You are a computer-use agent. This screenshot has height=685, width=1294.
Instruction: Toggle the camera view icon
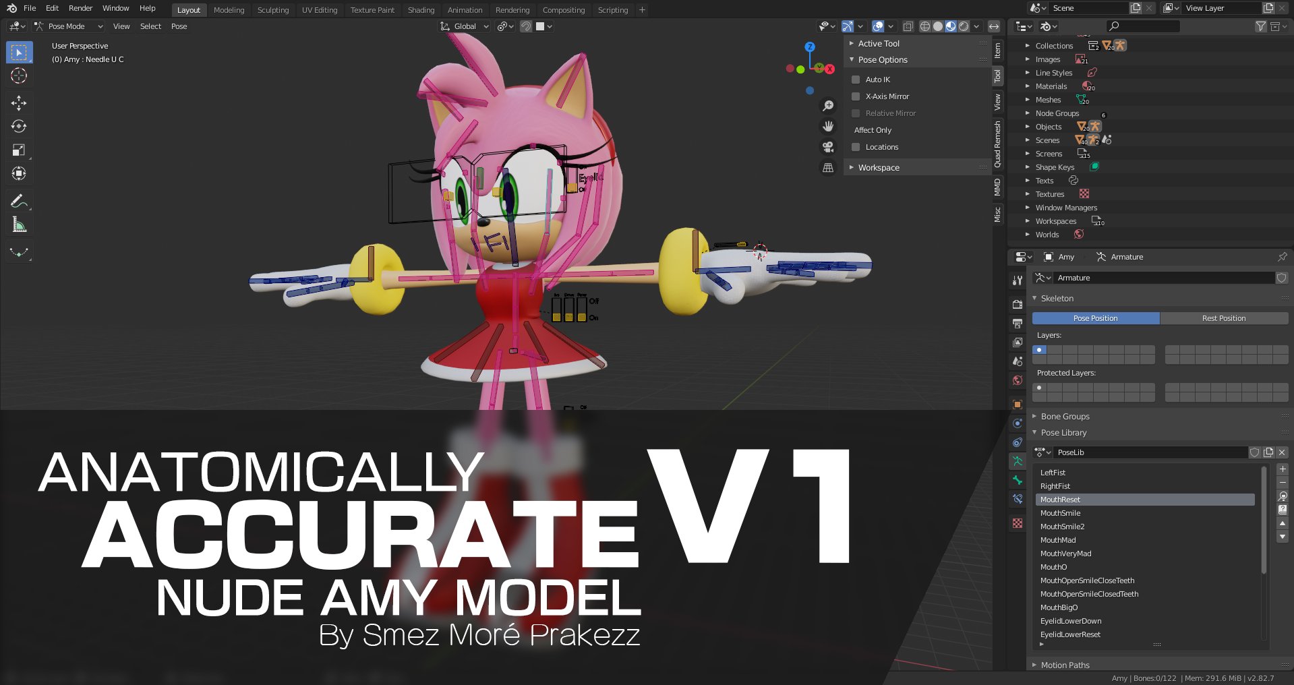click(x=828, y=147)
